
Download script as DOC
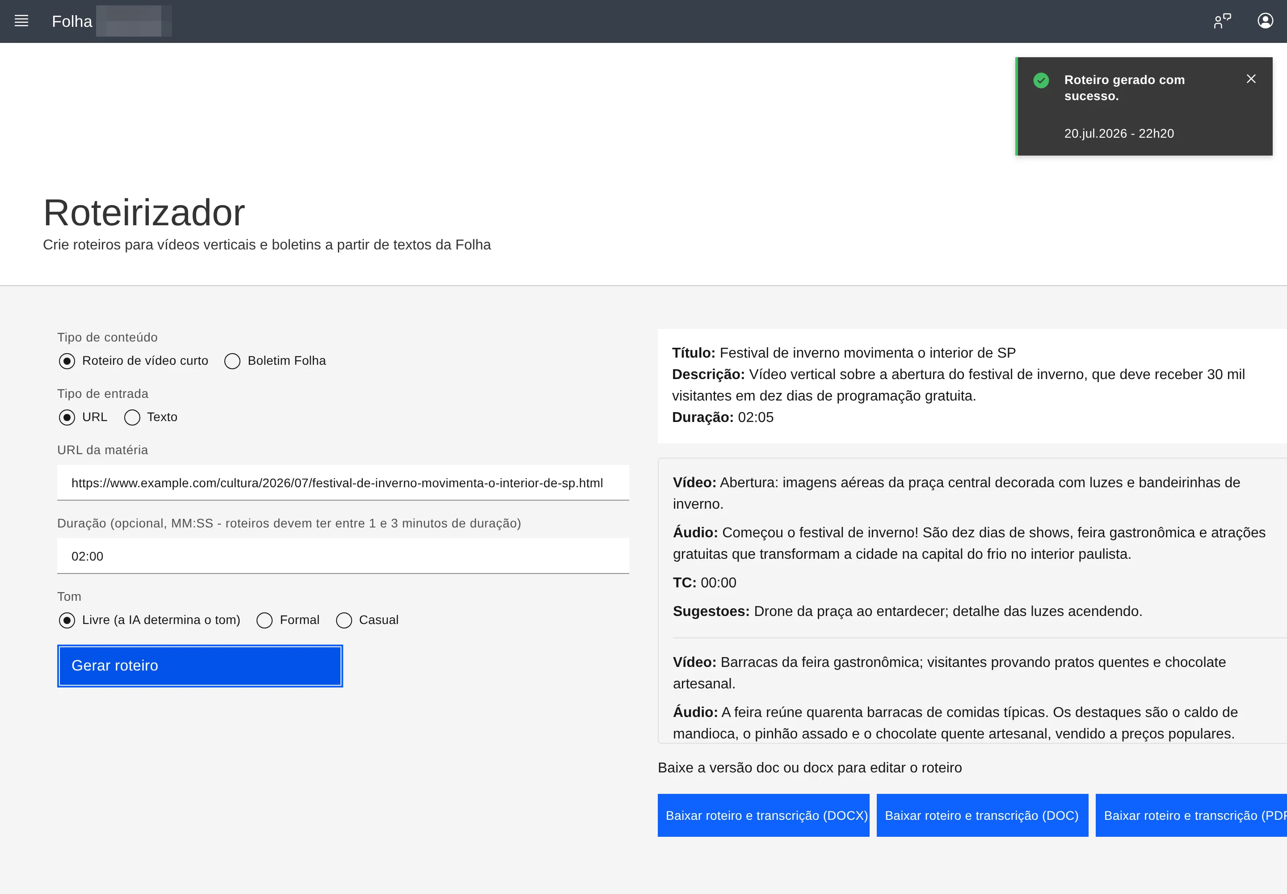[982, 815]
